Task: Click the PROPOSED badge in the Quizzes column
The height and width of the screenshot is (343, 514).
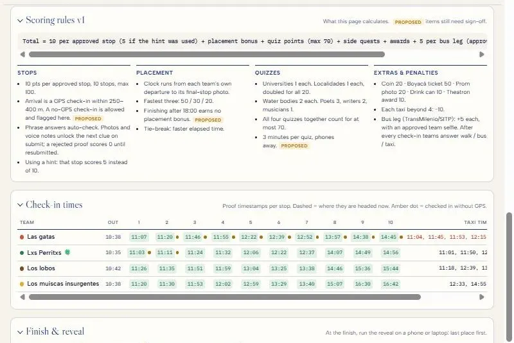Action: (294, 145)
